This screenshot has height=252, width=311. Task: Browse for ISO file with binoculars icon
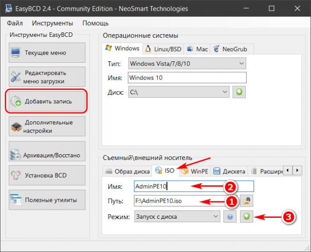(x=247, y=201)
